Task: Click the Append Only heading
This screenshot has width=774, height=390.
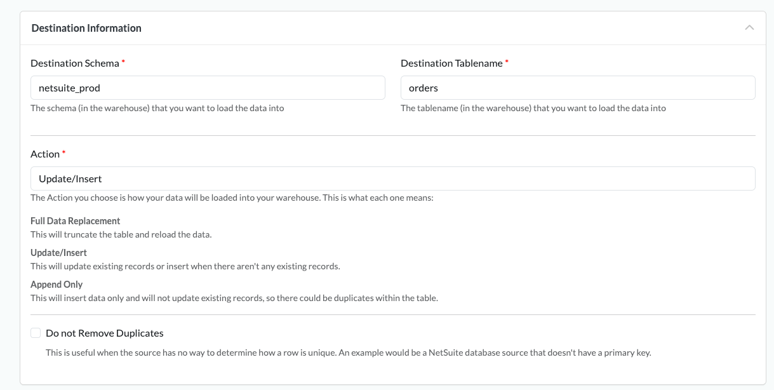Action: coord(57,285)
